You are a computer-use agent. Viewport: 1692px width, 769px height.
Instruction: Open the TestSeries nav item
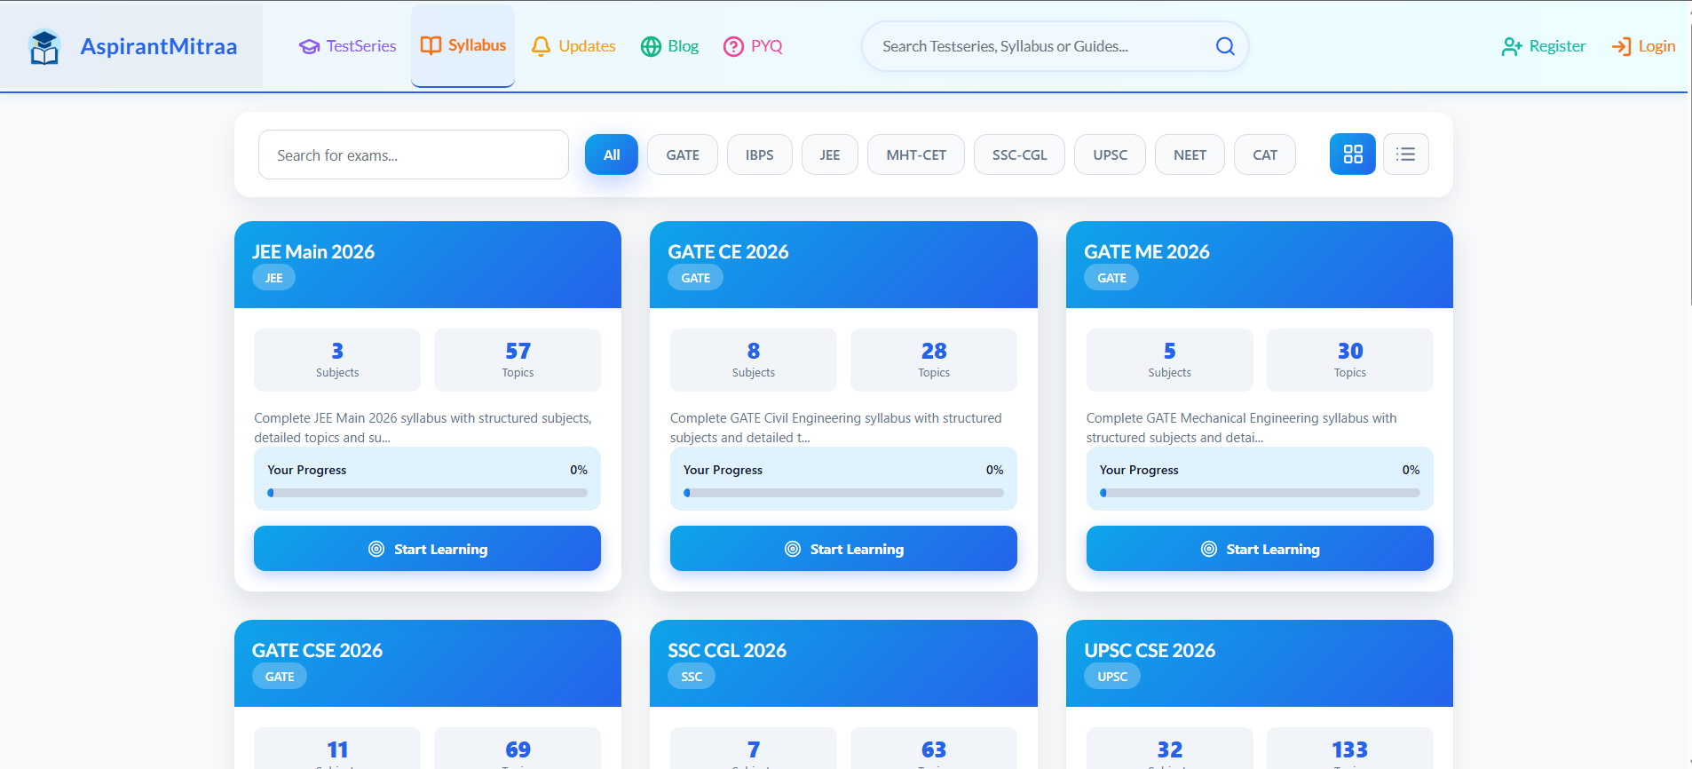pos(347,46)
